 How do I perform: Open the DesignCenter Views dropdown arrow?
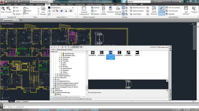(83, 47)
